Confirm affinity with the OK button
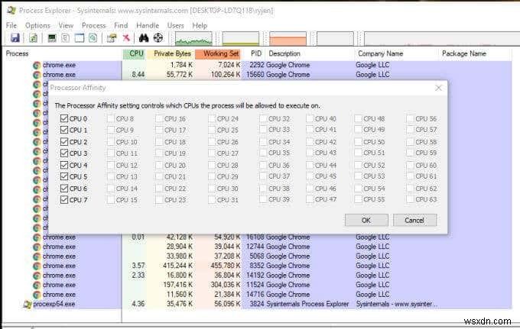Image resolution: width=520 pixels, height=329 pixels. (366, 220)
